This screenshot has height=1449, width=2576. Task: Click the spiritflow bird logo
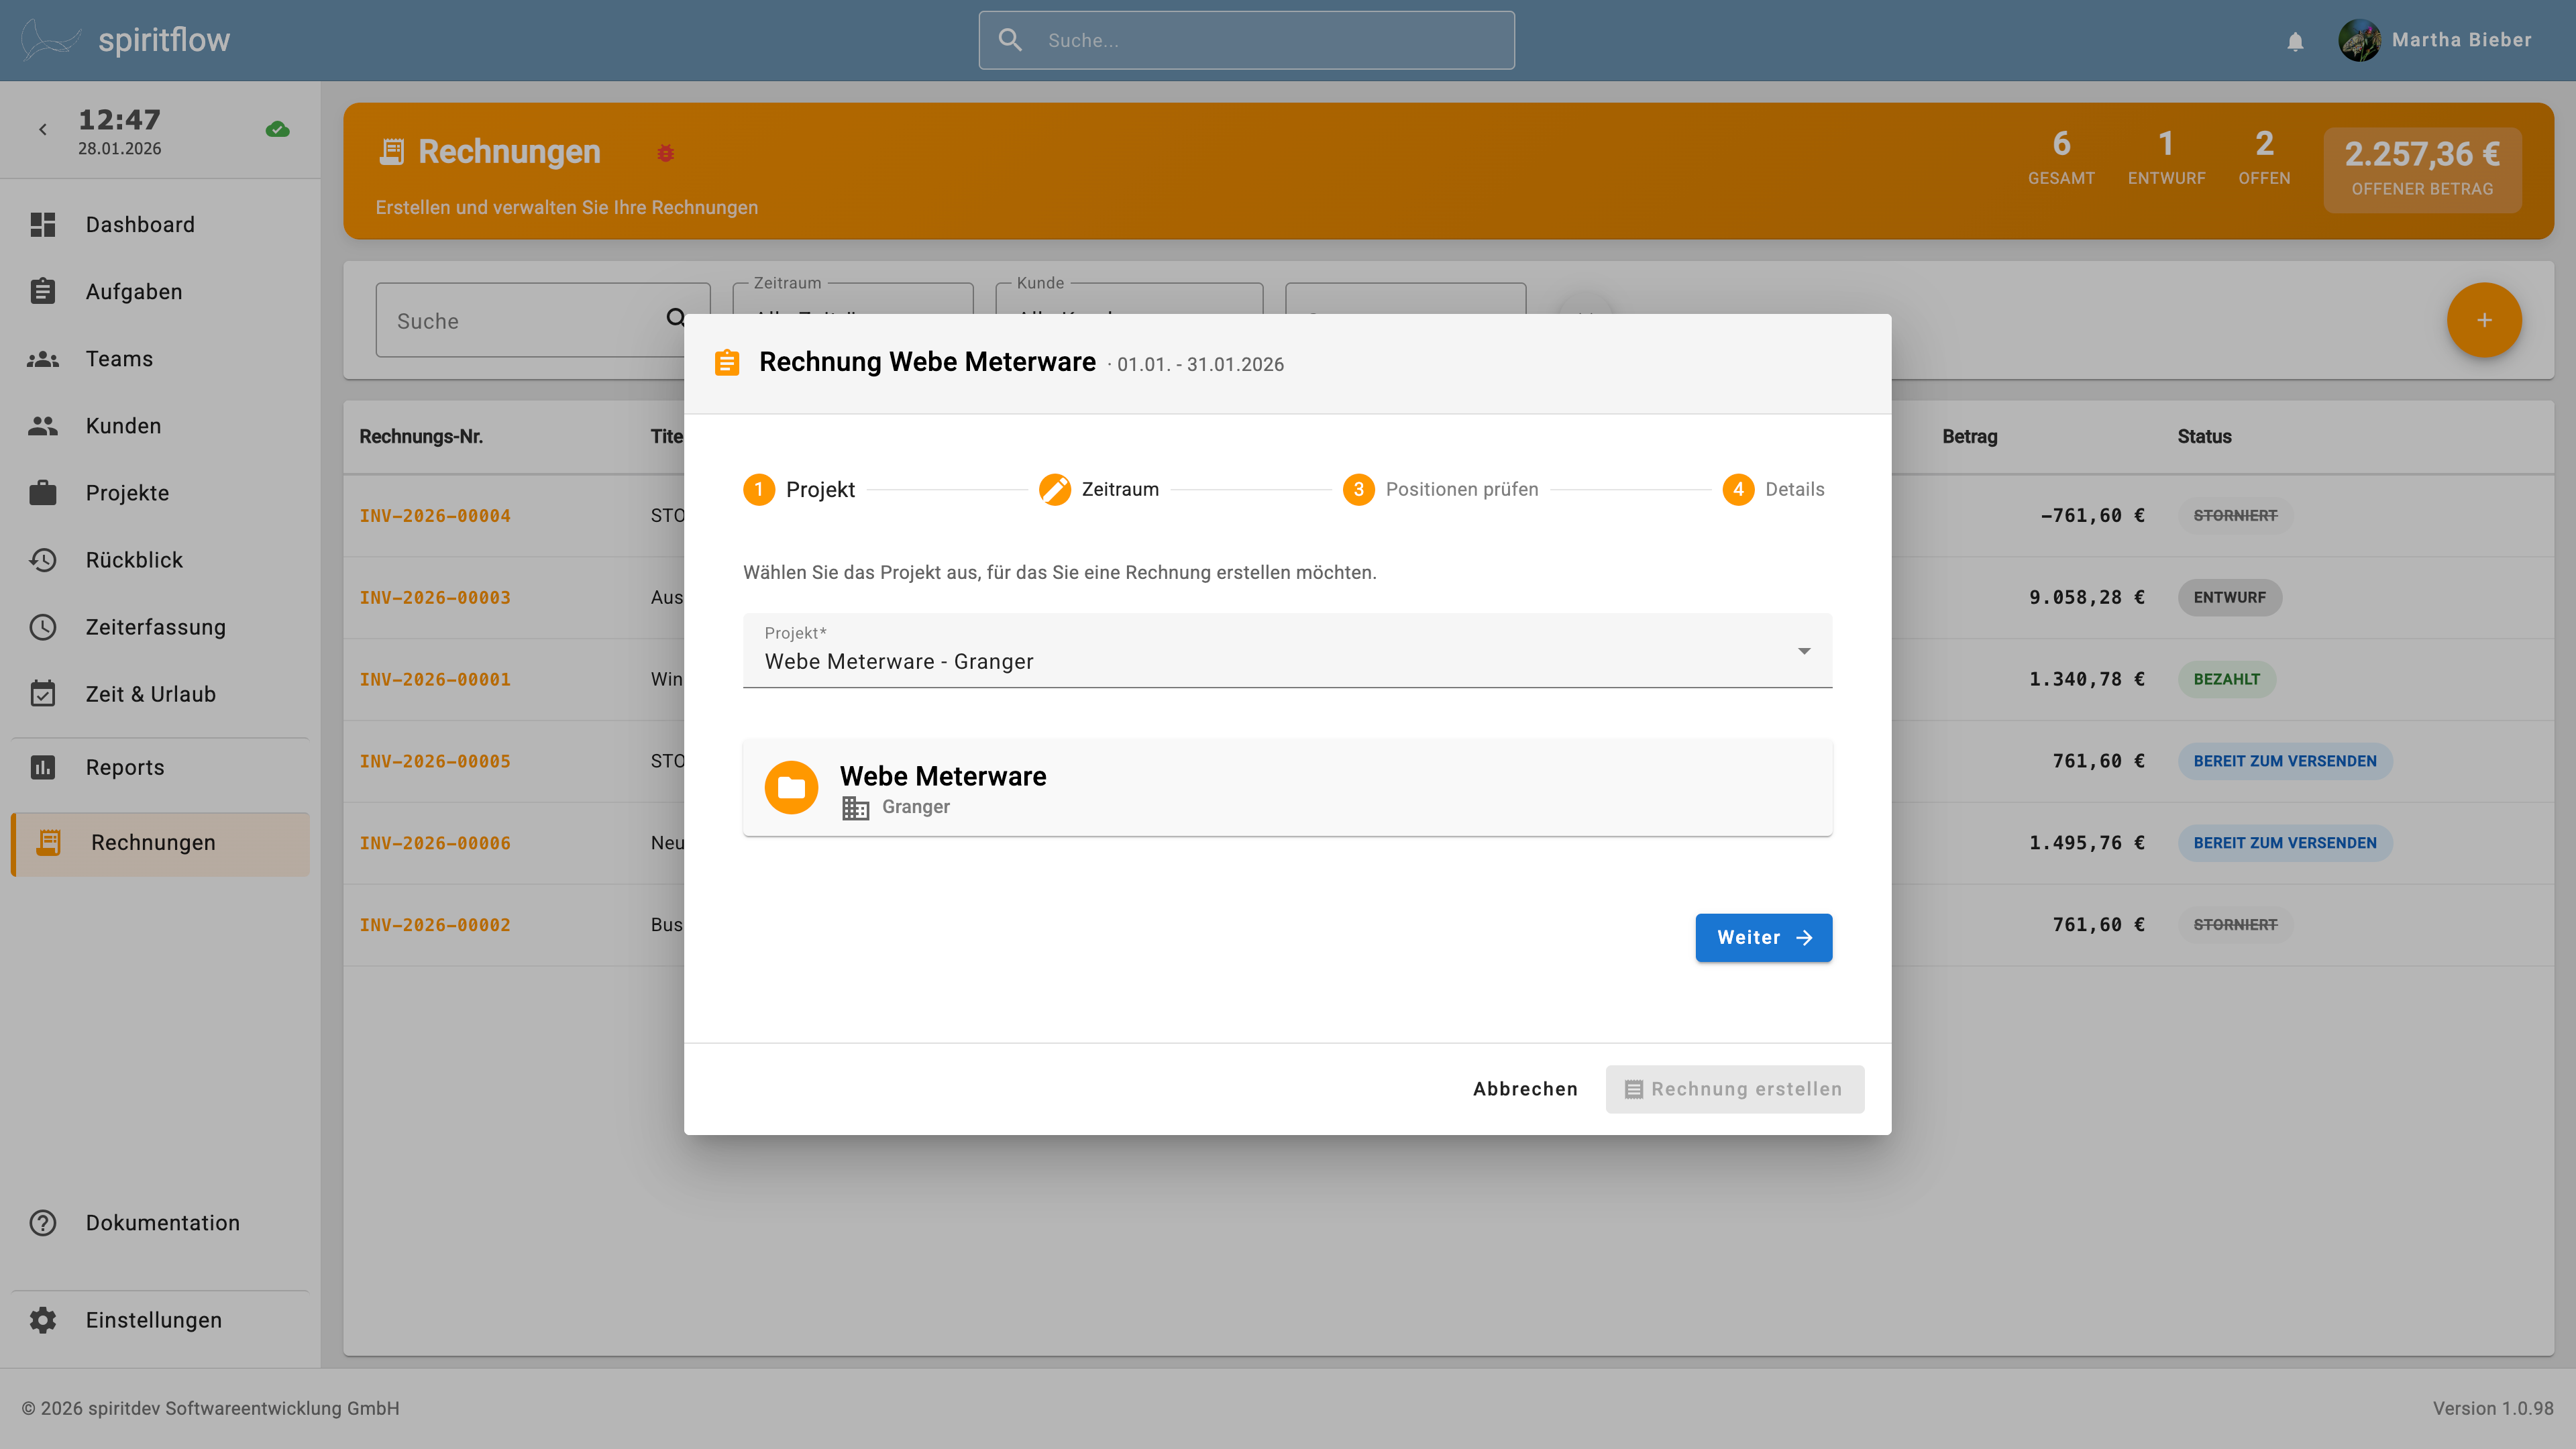[50, 40]
